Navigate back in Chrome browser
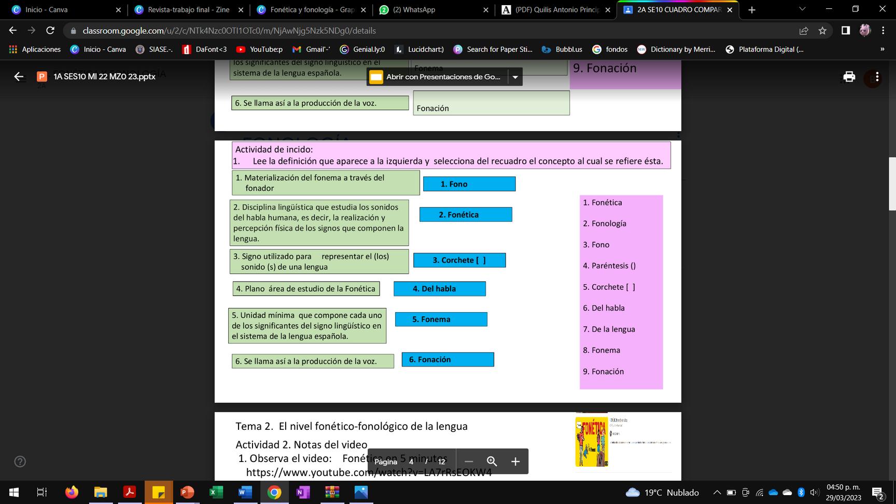 13,31
